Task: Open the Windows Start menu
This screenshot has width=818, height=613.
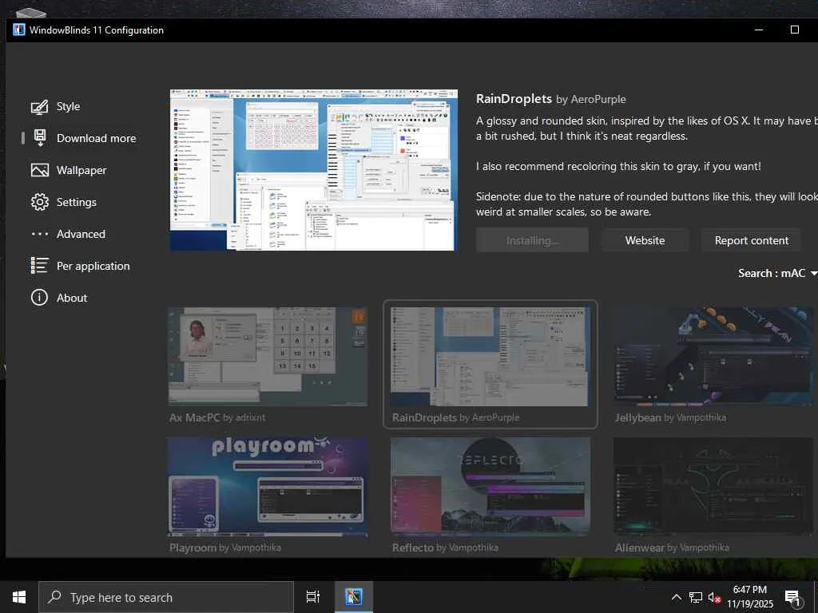Action: [19, 597]
